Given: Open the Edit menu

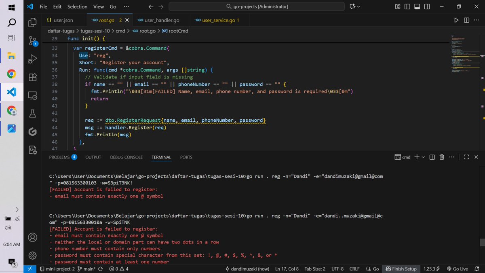Looking at the screenshot, I should tap(57, 6).
